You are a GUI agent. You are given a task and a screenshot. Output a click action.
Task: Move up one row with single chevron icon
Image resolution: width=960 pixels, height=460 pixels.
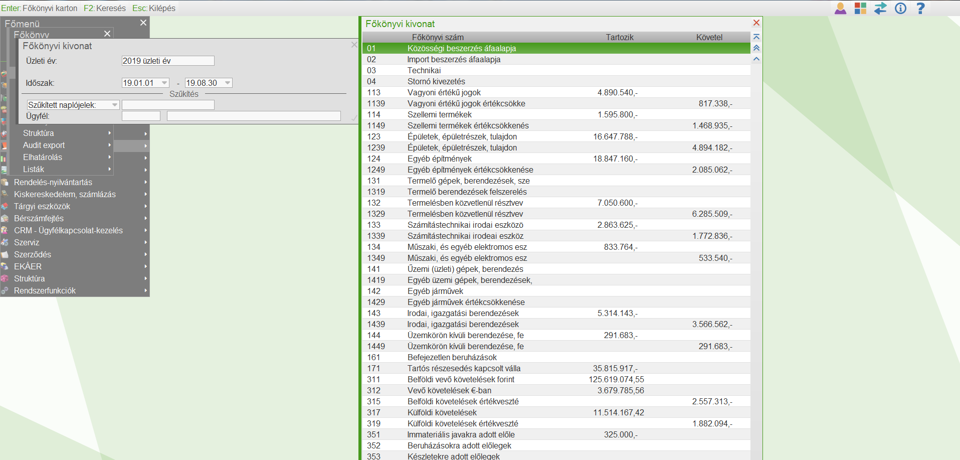[756, 59]
